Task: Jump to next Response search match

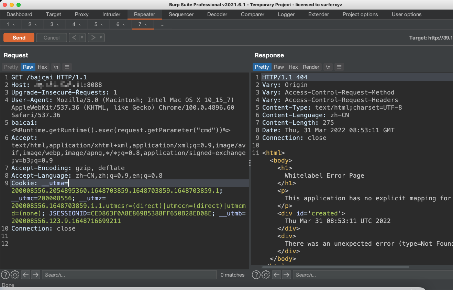Action: pos(286,275)
